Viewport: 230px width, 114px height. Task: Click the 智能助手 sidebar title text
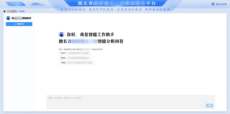point(21,18)
